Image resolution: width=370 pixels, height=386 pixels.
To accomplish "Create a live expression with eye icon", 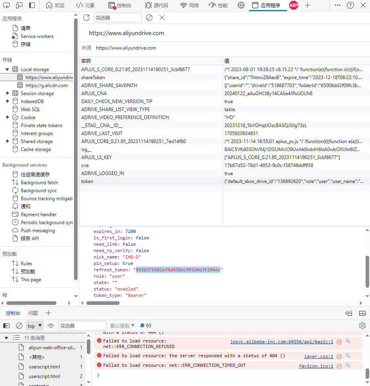I will (51, 326).
